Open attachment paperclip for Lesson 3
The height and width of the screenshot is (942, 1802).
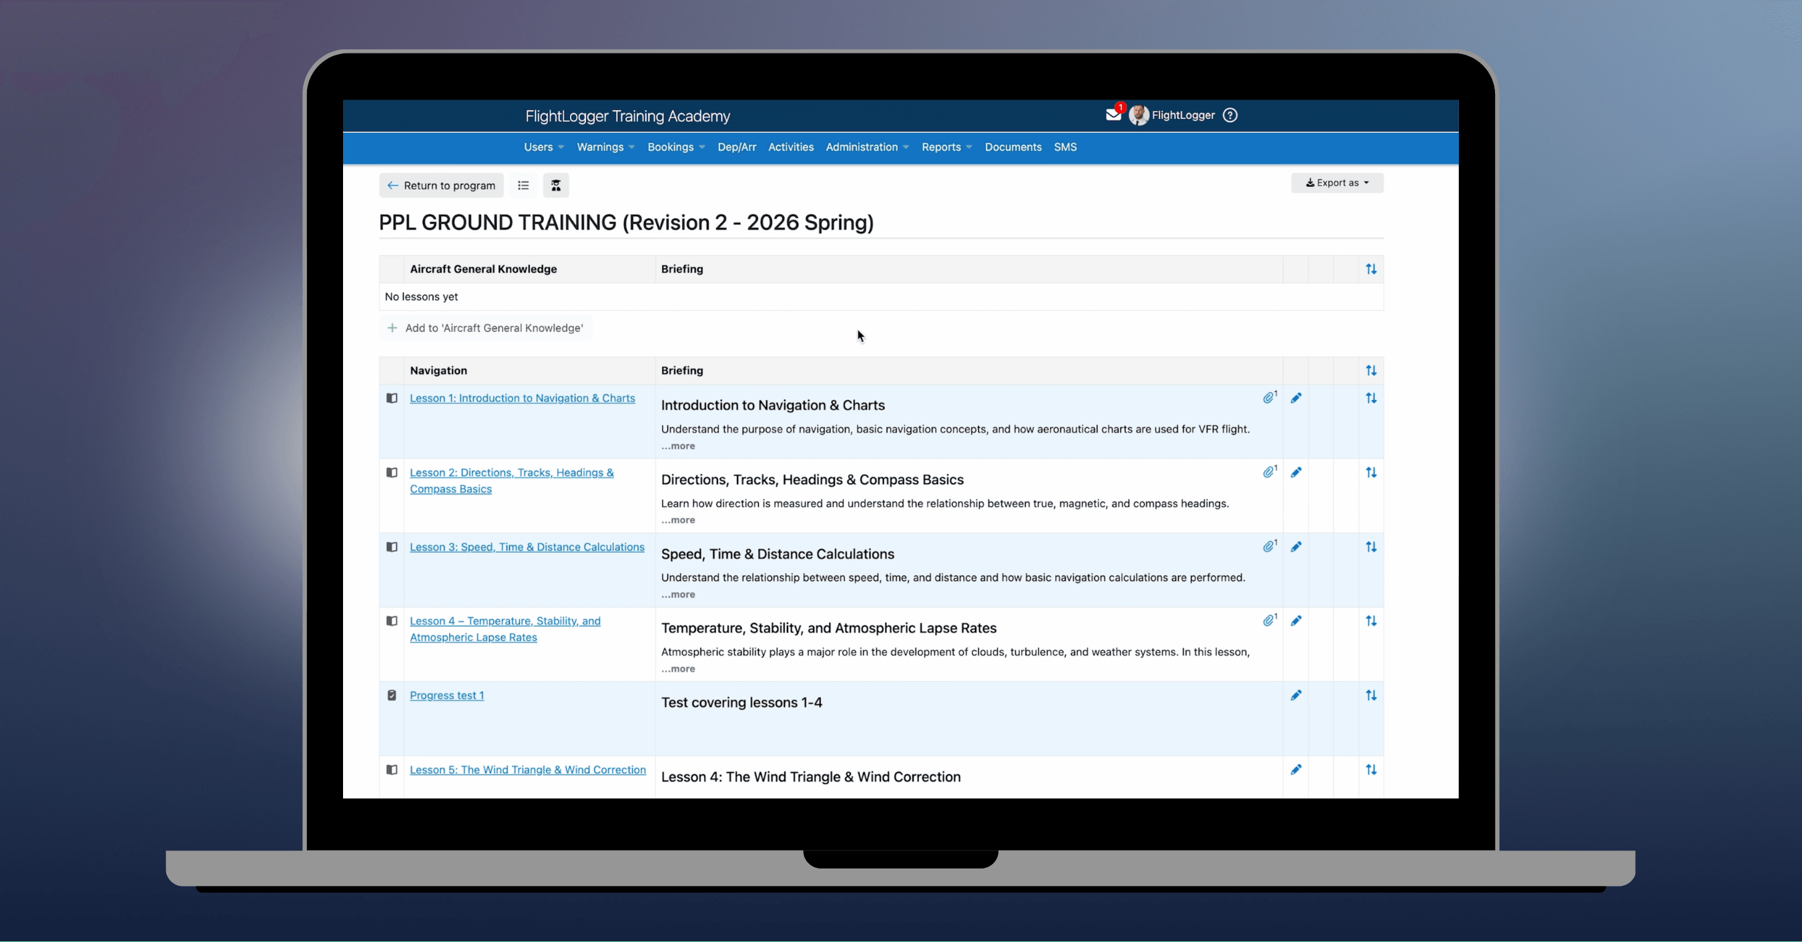point(1268,547)
